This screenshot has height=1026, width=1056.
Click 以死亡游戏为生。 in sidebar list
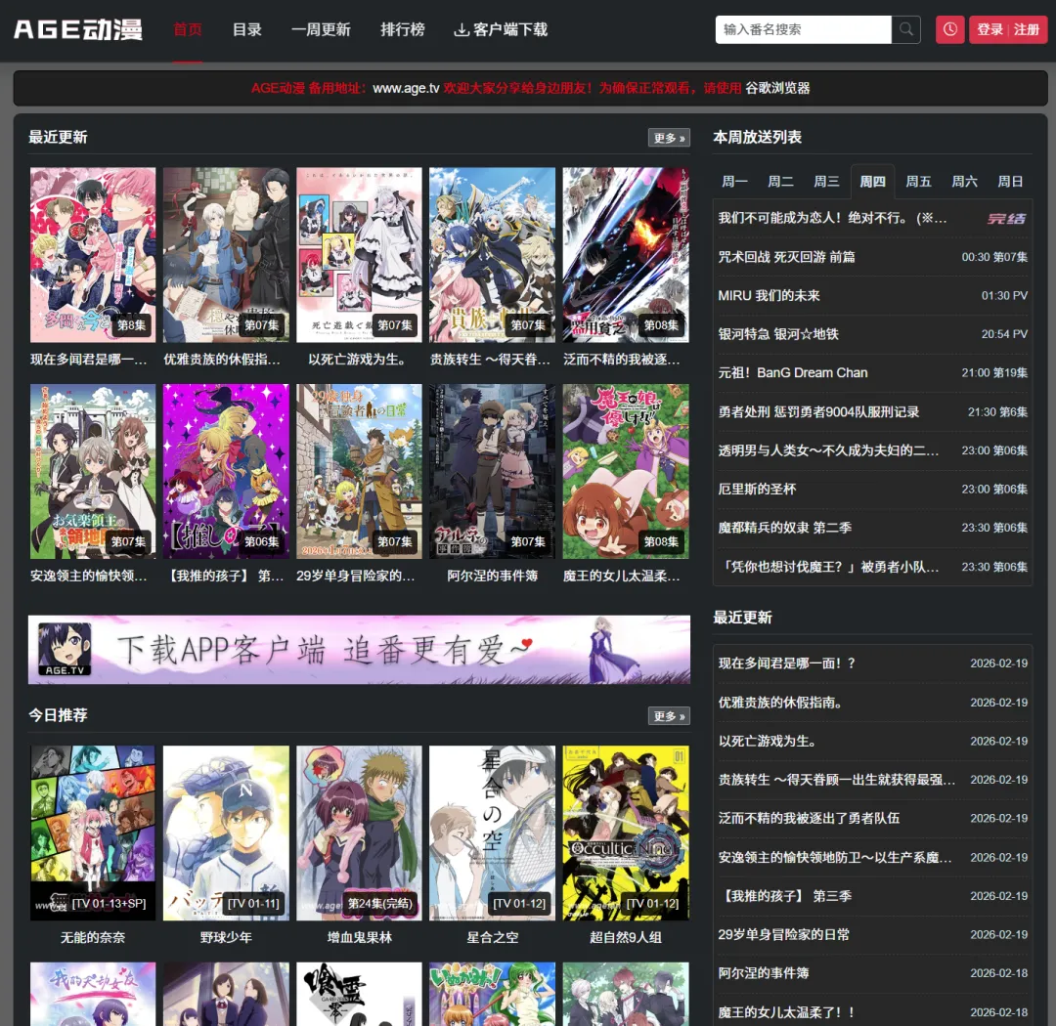[x=768, y=742]
